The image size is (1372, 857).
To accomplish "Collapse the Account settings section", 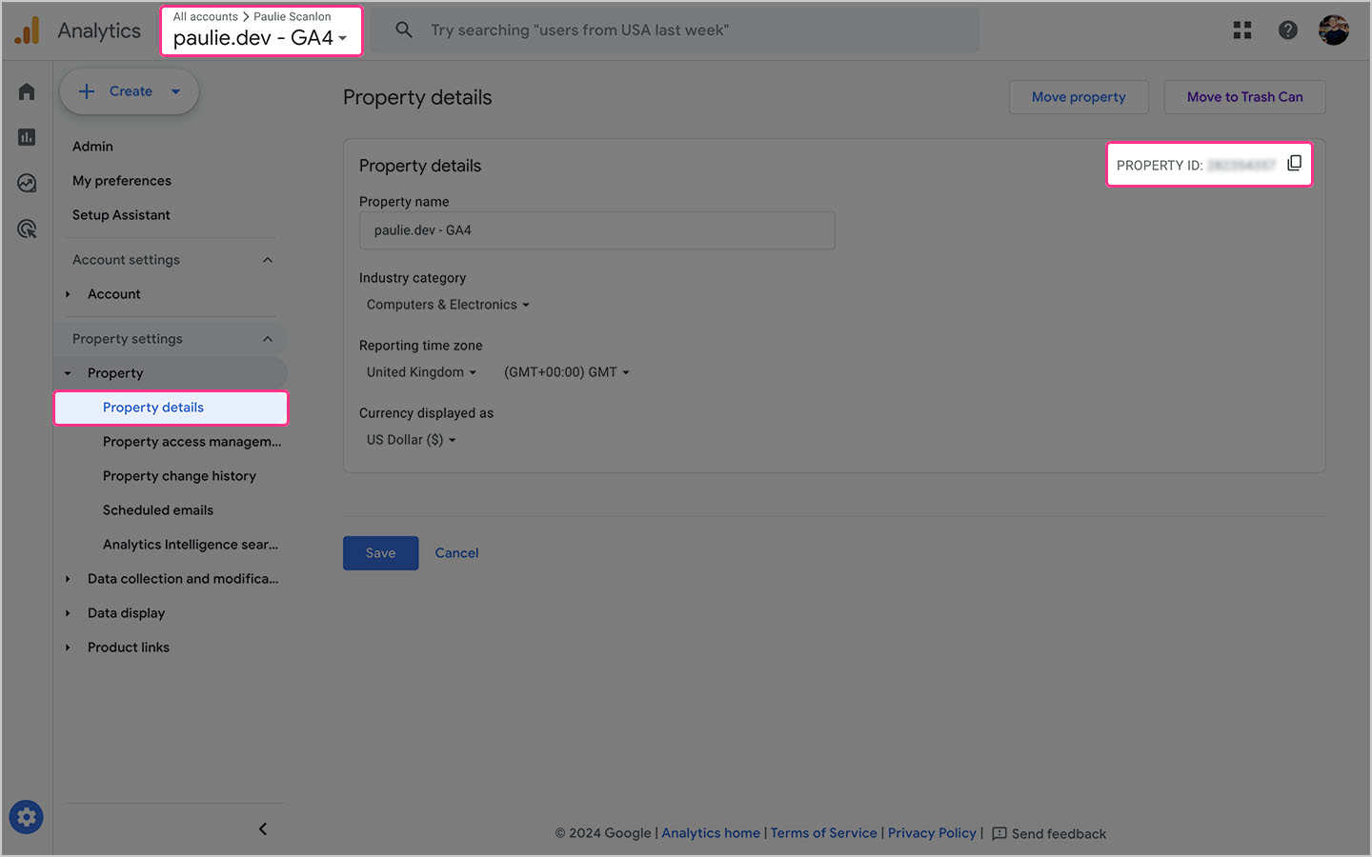I will [268, 259].
